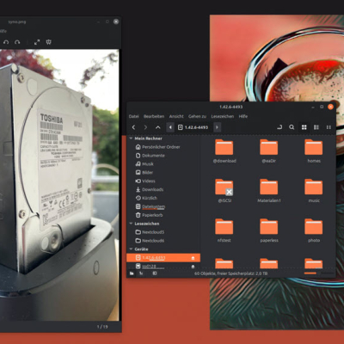Open the search magnifier icon
Viewport: 344px width, 344px height.
pyautogui.click(x=292, y=127)
